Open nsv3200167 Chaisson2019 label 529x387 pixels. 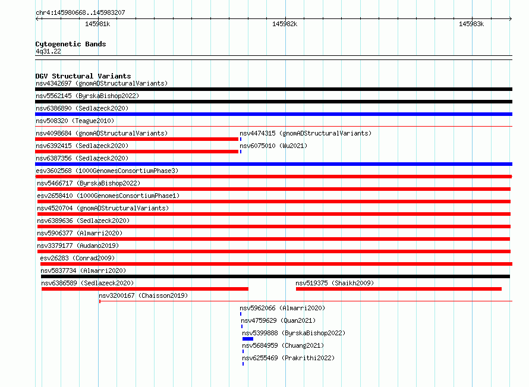coord(143,295)
